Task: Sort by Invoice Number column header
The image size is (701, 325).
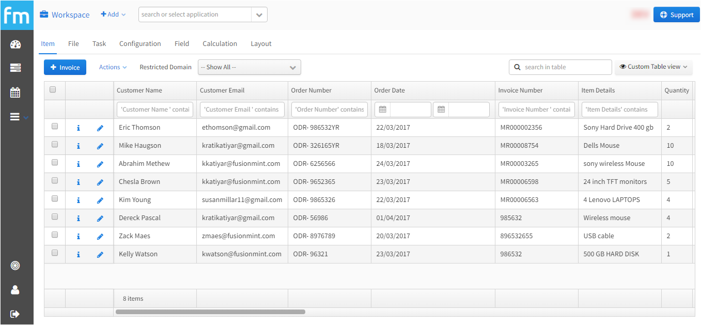Action: click(520, 90)
